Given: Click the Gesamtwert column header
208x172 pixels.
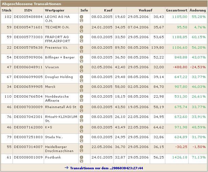Looking at the screenshot, I should (x=177, y=10).
